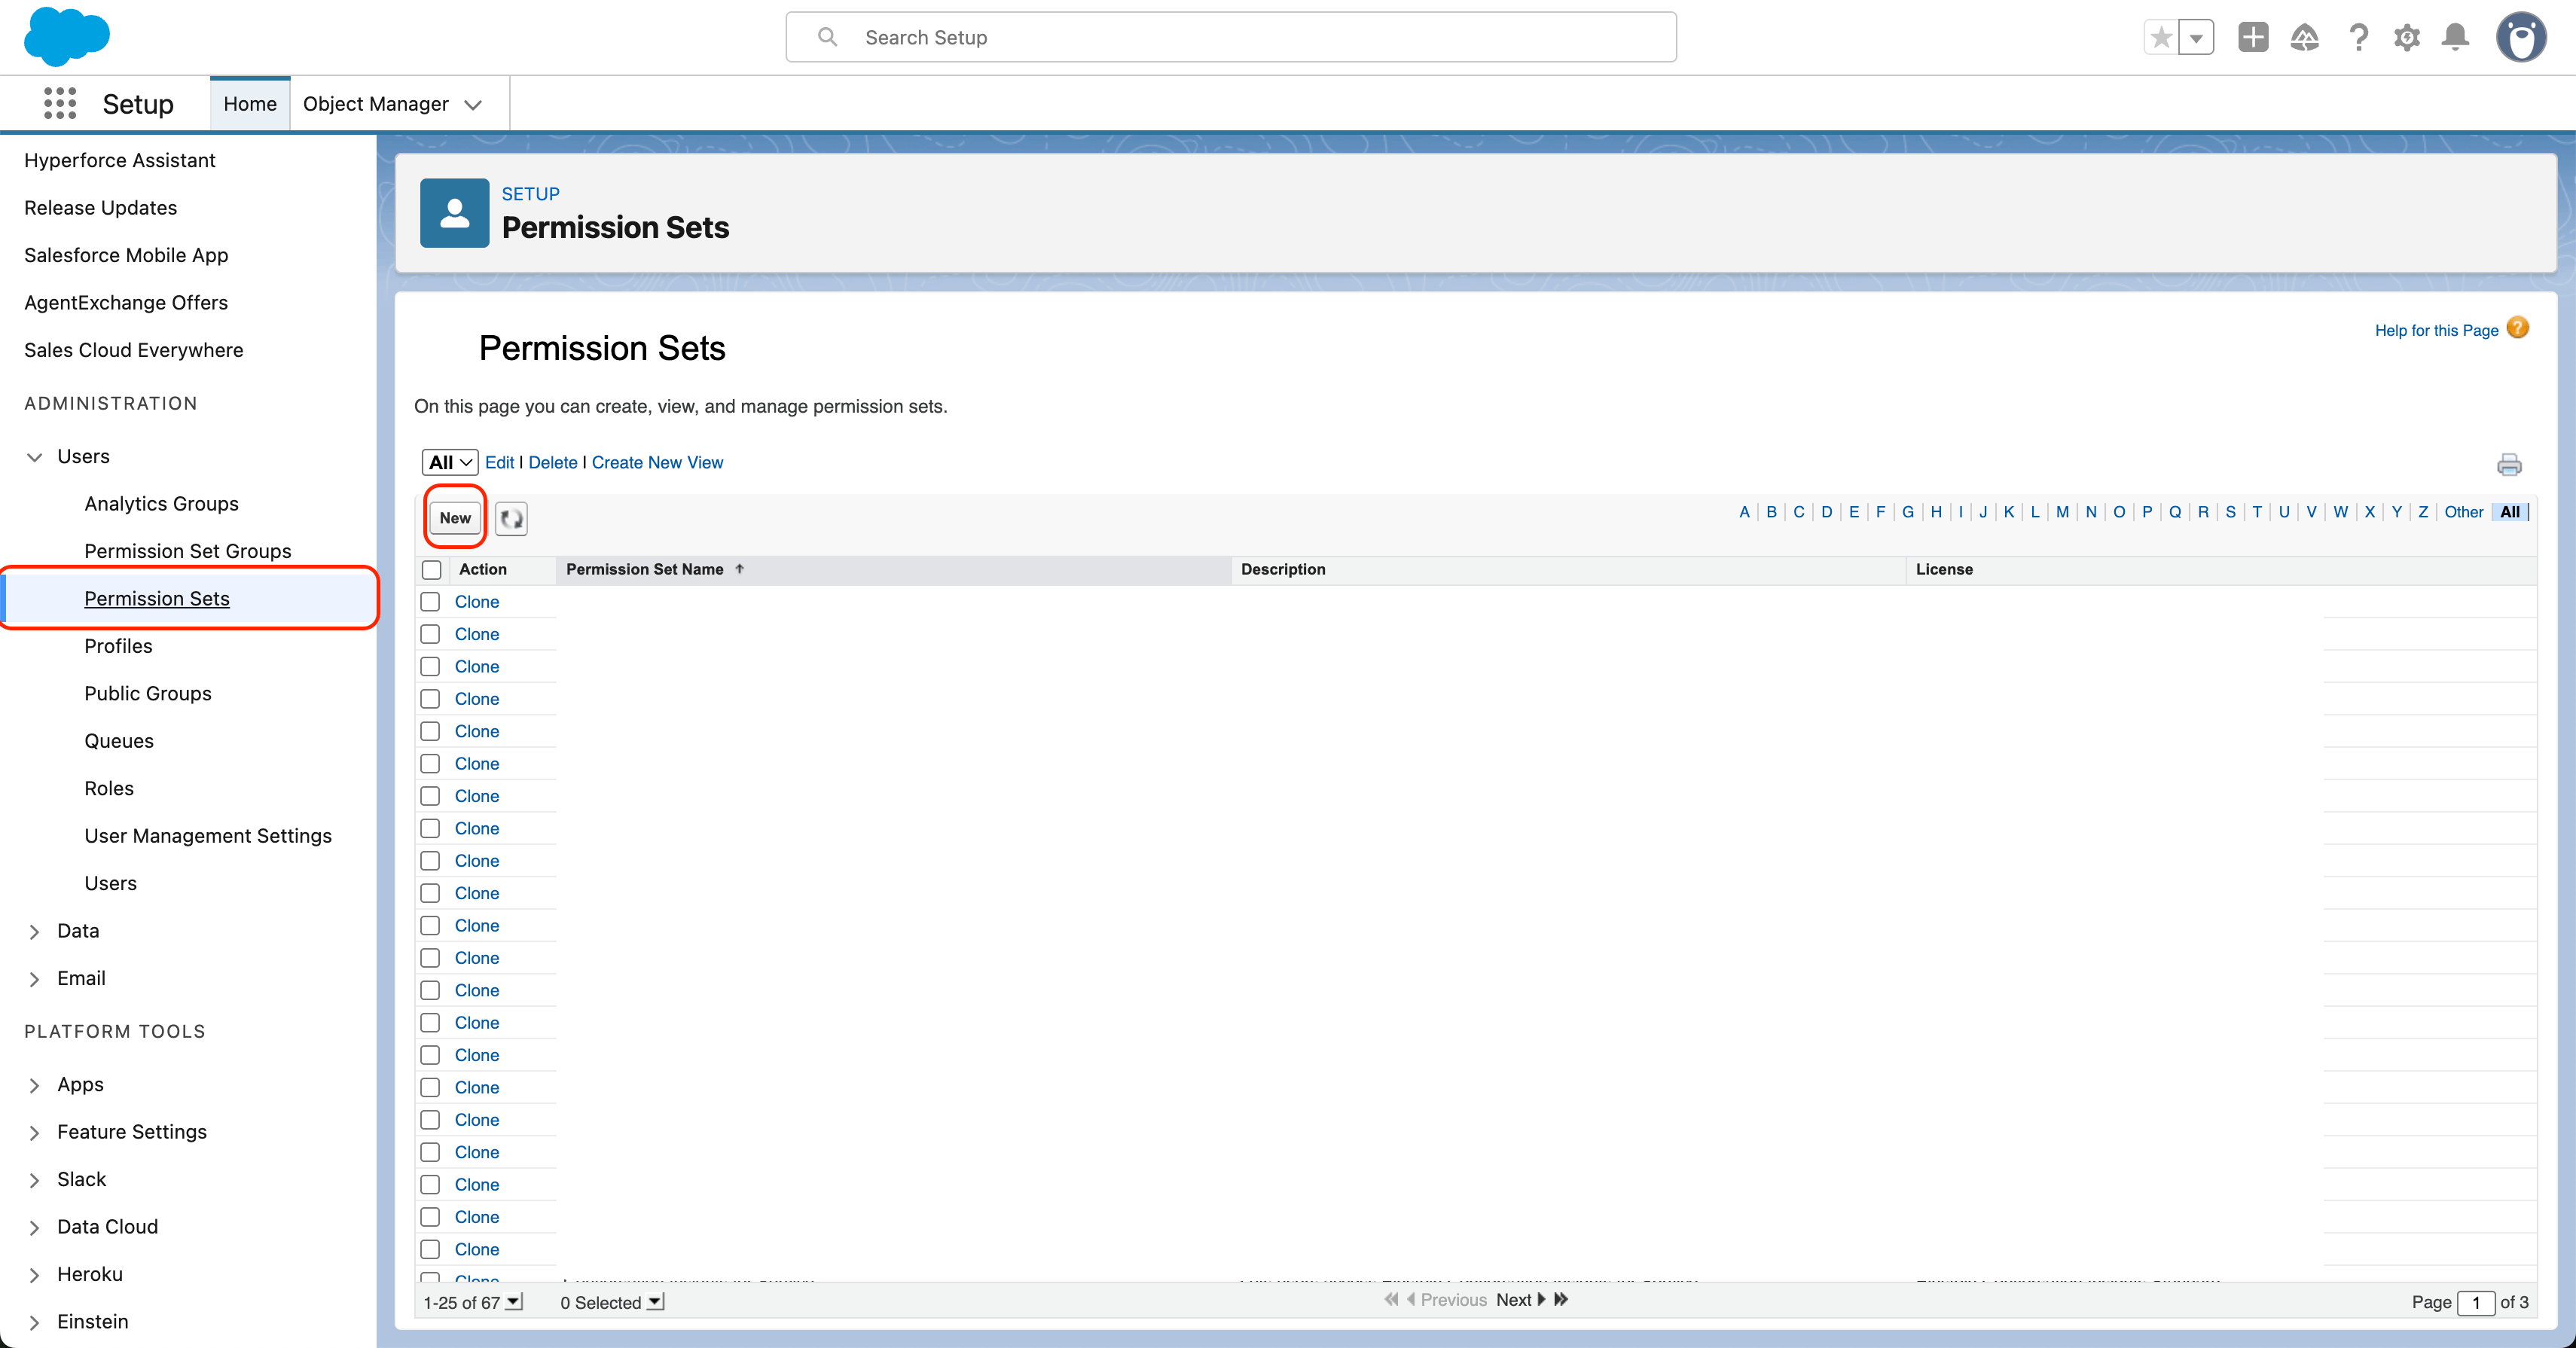The width and height of the screenshot is (2576, 1348).
Task: Click the New permission set button
Action: pos(455,518)
